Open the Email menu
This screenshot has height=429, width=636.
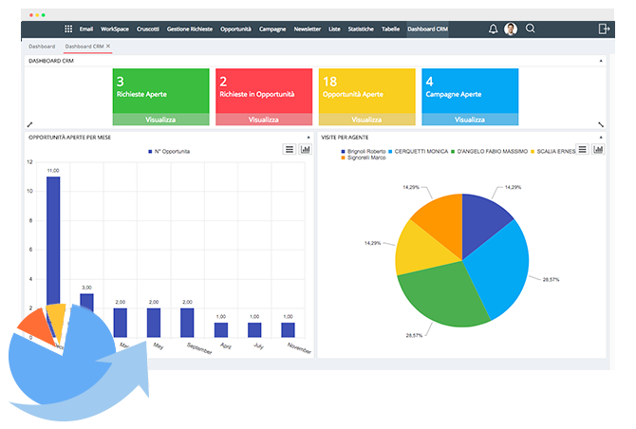coord(86,28)
